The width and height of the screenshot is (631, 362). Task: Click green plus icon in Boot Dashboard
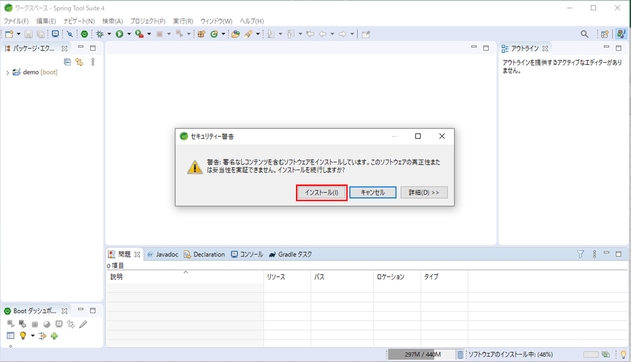coord(54,336)
